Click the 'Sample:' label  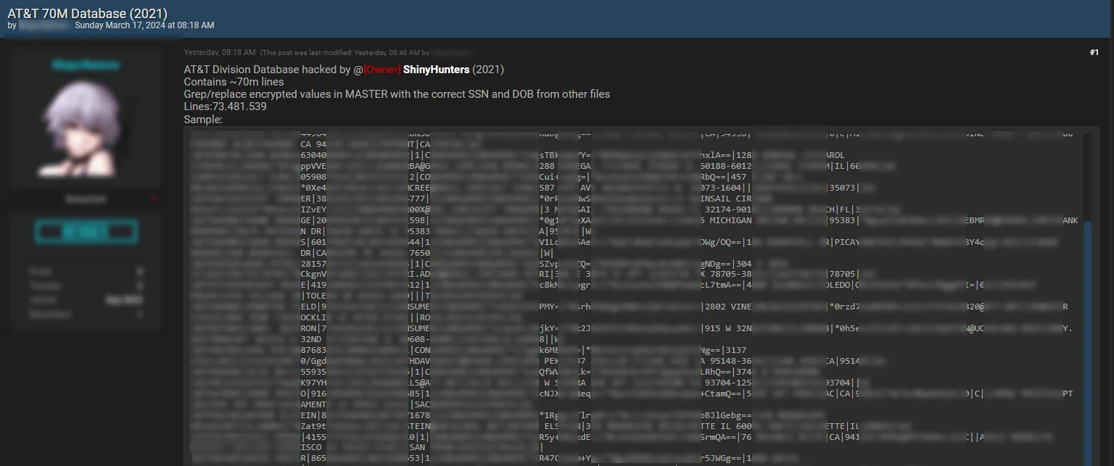(203, 120)
